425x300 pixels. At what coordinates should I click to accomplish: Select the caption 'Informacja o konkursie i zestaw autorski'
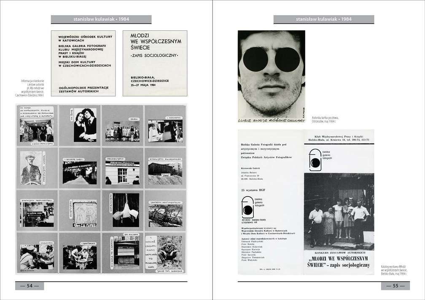[x=32, y=83]
